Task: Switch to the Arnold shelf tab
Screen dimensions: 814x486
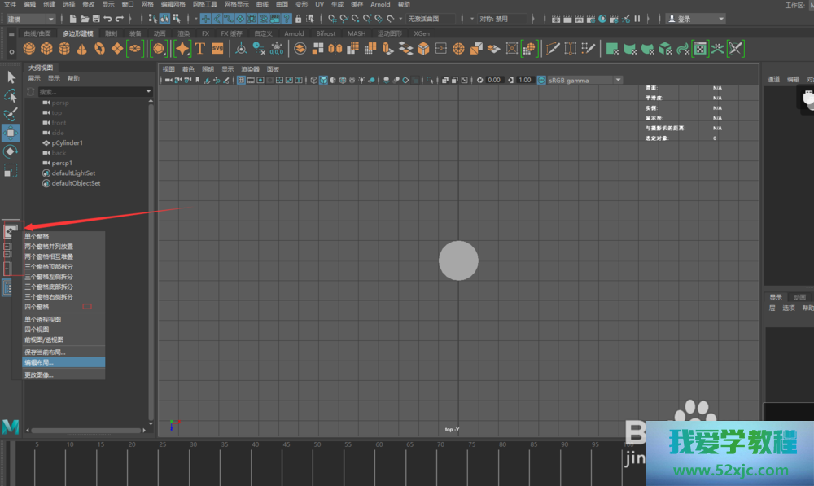Action: [x=294, y=33]
